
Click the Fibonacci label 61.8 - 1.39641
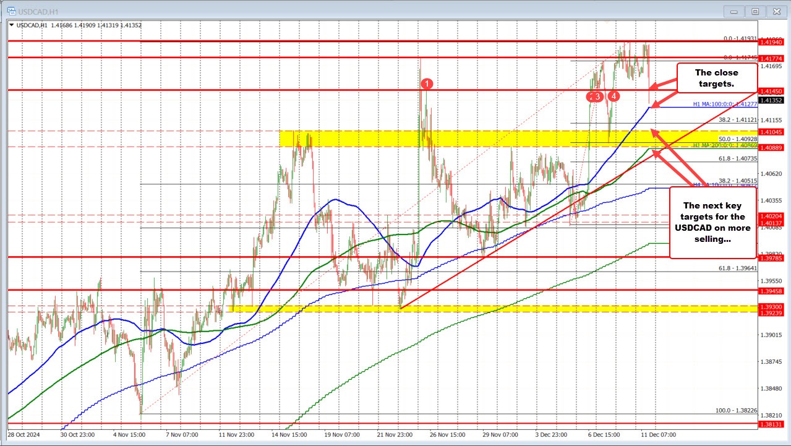(x=738, y=268)
